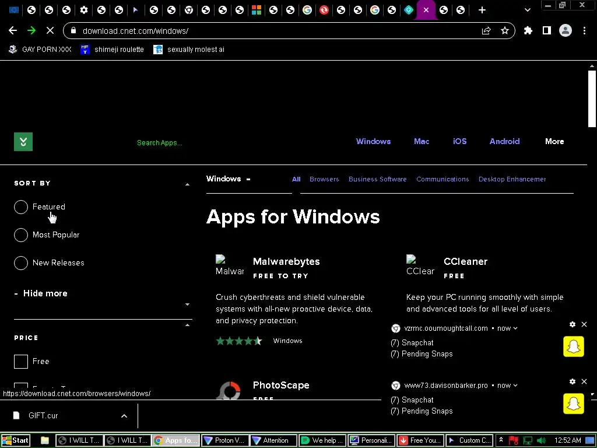Viewport: 597px width, 448px height.
Task: Open the Chrome profile avatar
Action: [x=566, y=30]
